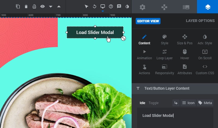Click the tooltip comment icon
Image resolution: width=218 pixels, height=128 pixels.
[x=119, y=6]
